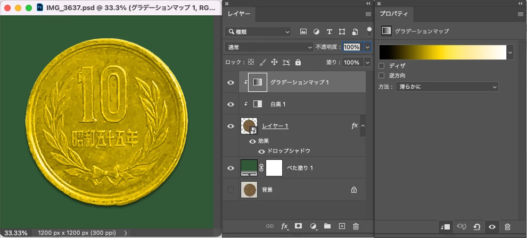527x238 pixels.
Task: Open the Layers panel menu
Action: tap(368, 14)
